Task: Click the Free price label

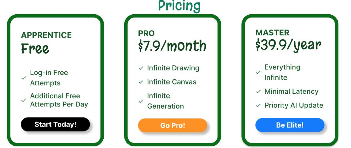Action: [x=35, y=48]
